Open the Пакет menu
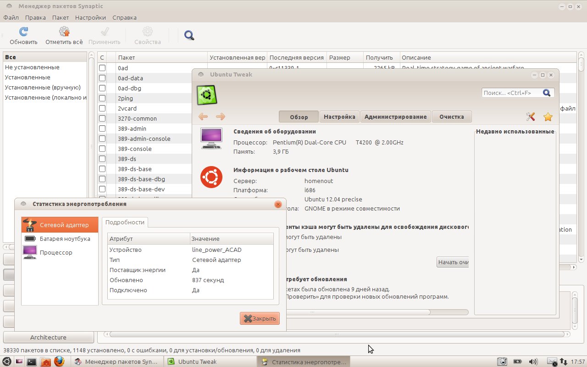This screenshot has width=587, height=367. (61, 17)
